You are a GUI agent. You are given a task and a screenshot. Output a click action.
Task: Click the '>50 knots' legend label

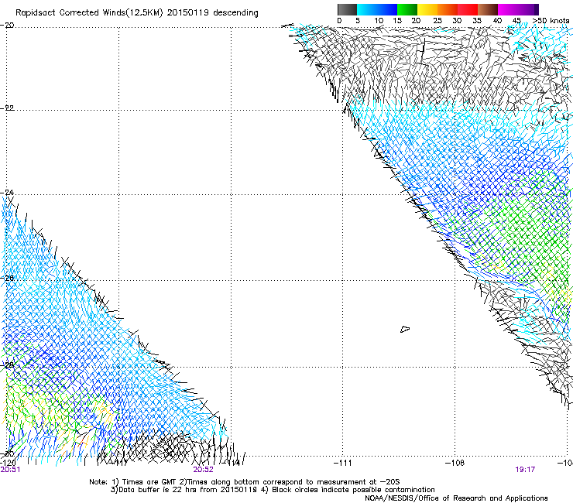point(551,20)
